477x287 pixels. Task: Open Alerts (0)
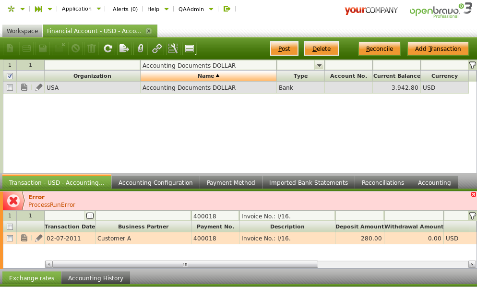[x=125, y=9]
